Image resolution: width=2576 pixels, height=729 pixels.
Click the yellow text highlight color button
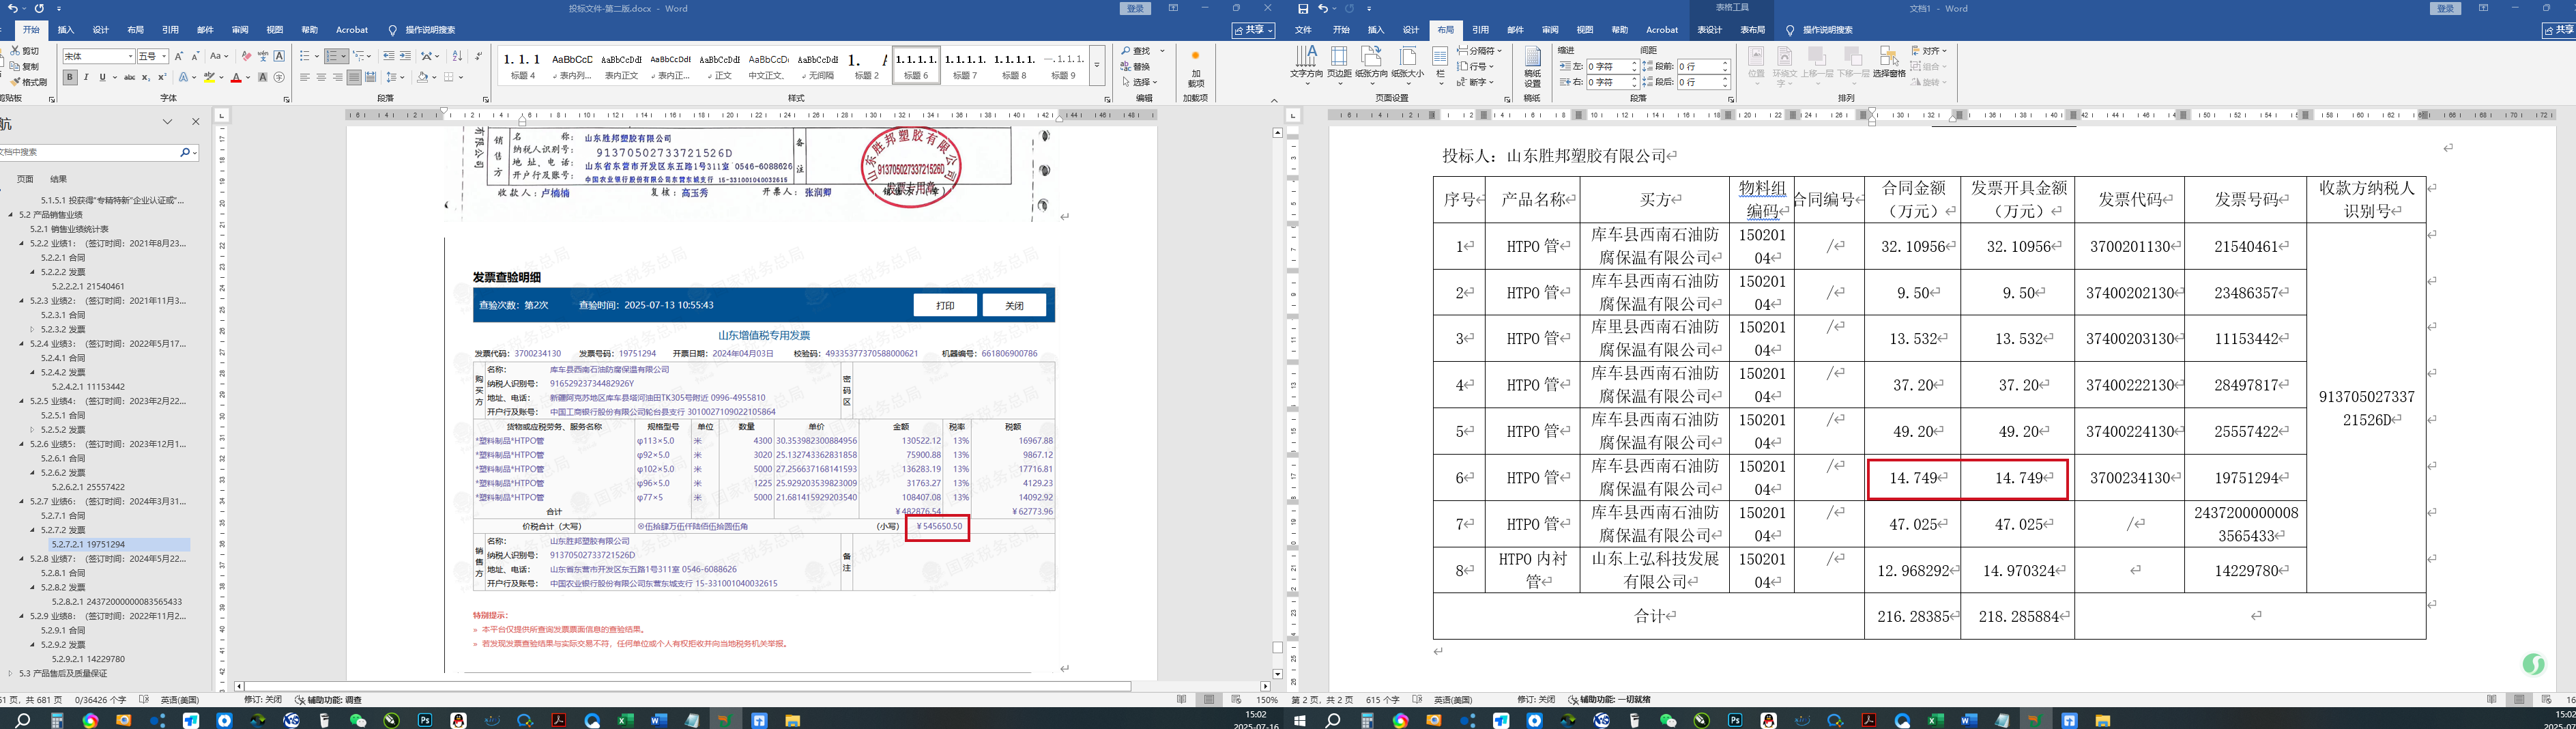coord(210,77)
